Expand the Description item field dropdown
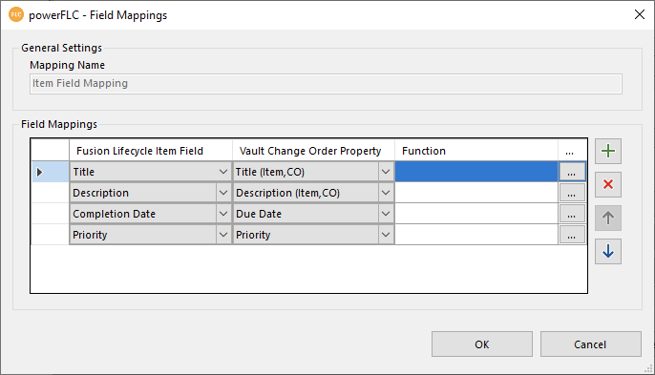 [223, 193]
